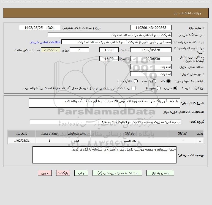The height and width of the screenshot is (205, 212).
Task: Click the remaining days field showing 2
Action: click(x=79, y=50)
